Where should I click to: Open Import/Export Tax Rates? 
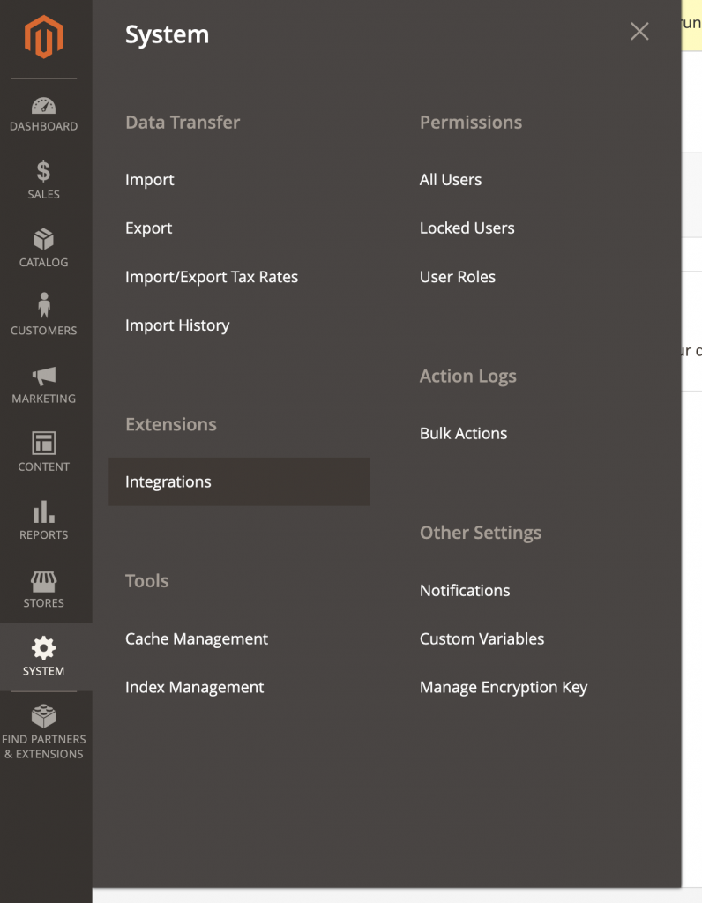tap(212, 277)
